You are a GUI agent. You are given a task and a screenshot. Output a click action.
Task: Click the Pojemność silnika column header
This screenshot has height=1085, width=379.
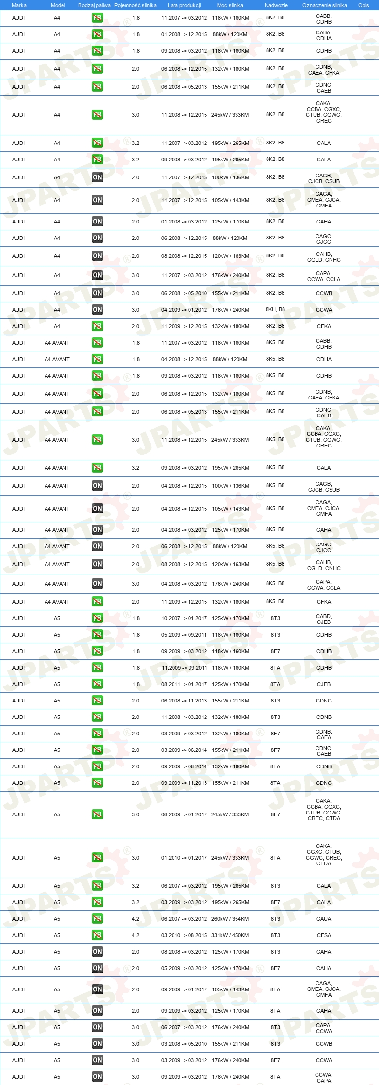pyautogui.click(x=135, y=5)
